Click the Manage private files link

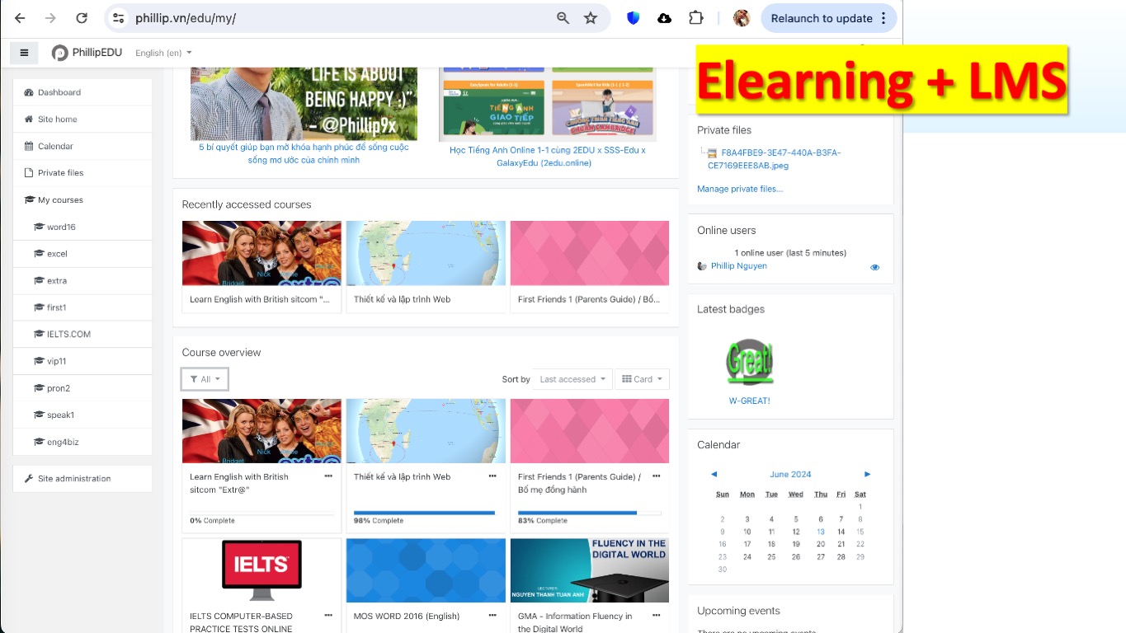pos(739,189)
